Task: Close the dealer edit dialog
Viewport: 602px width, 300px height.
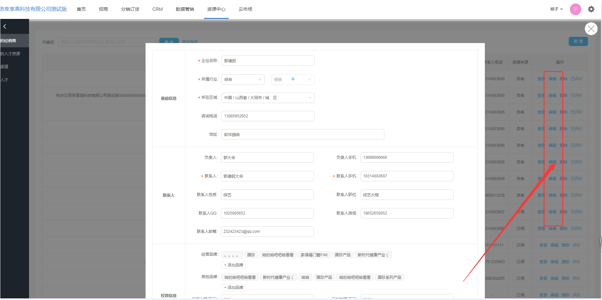Action: pyautogui.click(x=591, y=29)
